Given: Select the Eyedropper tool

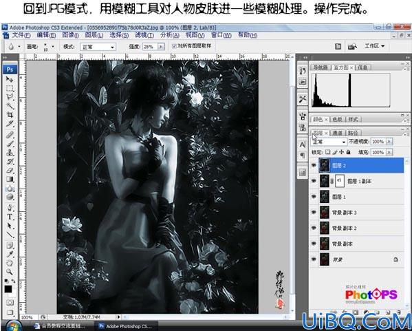Looking at the screenshot, I should click(x=10, y=254).
